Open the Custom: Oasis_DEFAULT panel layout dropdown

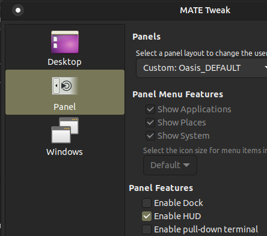(x=201, y=68)
